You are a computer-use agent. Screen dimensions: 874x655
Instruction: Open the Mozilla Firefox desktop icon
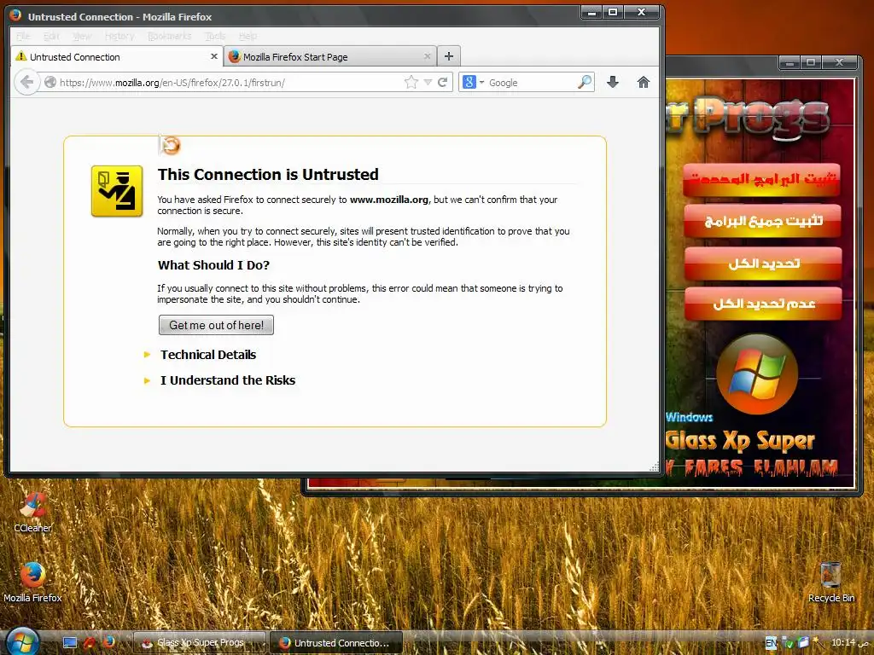[32, 582]
